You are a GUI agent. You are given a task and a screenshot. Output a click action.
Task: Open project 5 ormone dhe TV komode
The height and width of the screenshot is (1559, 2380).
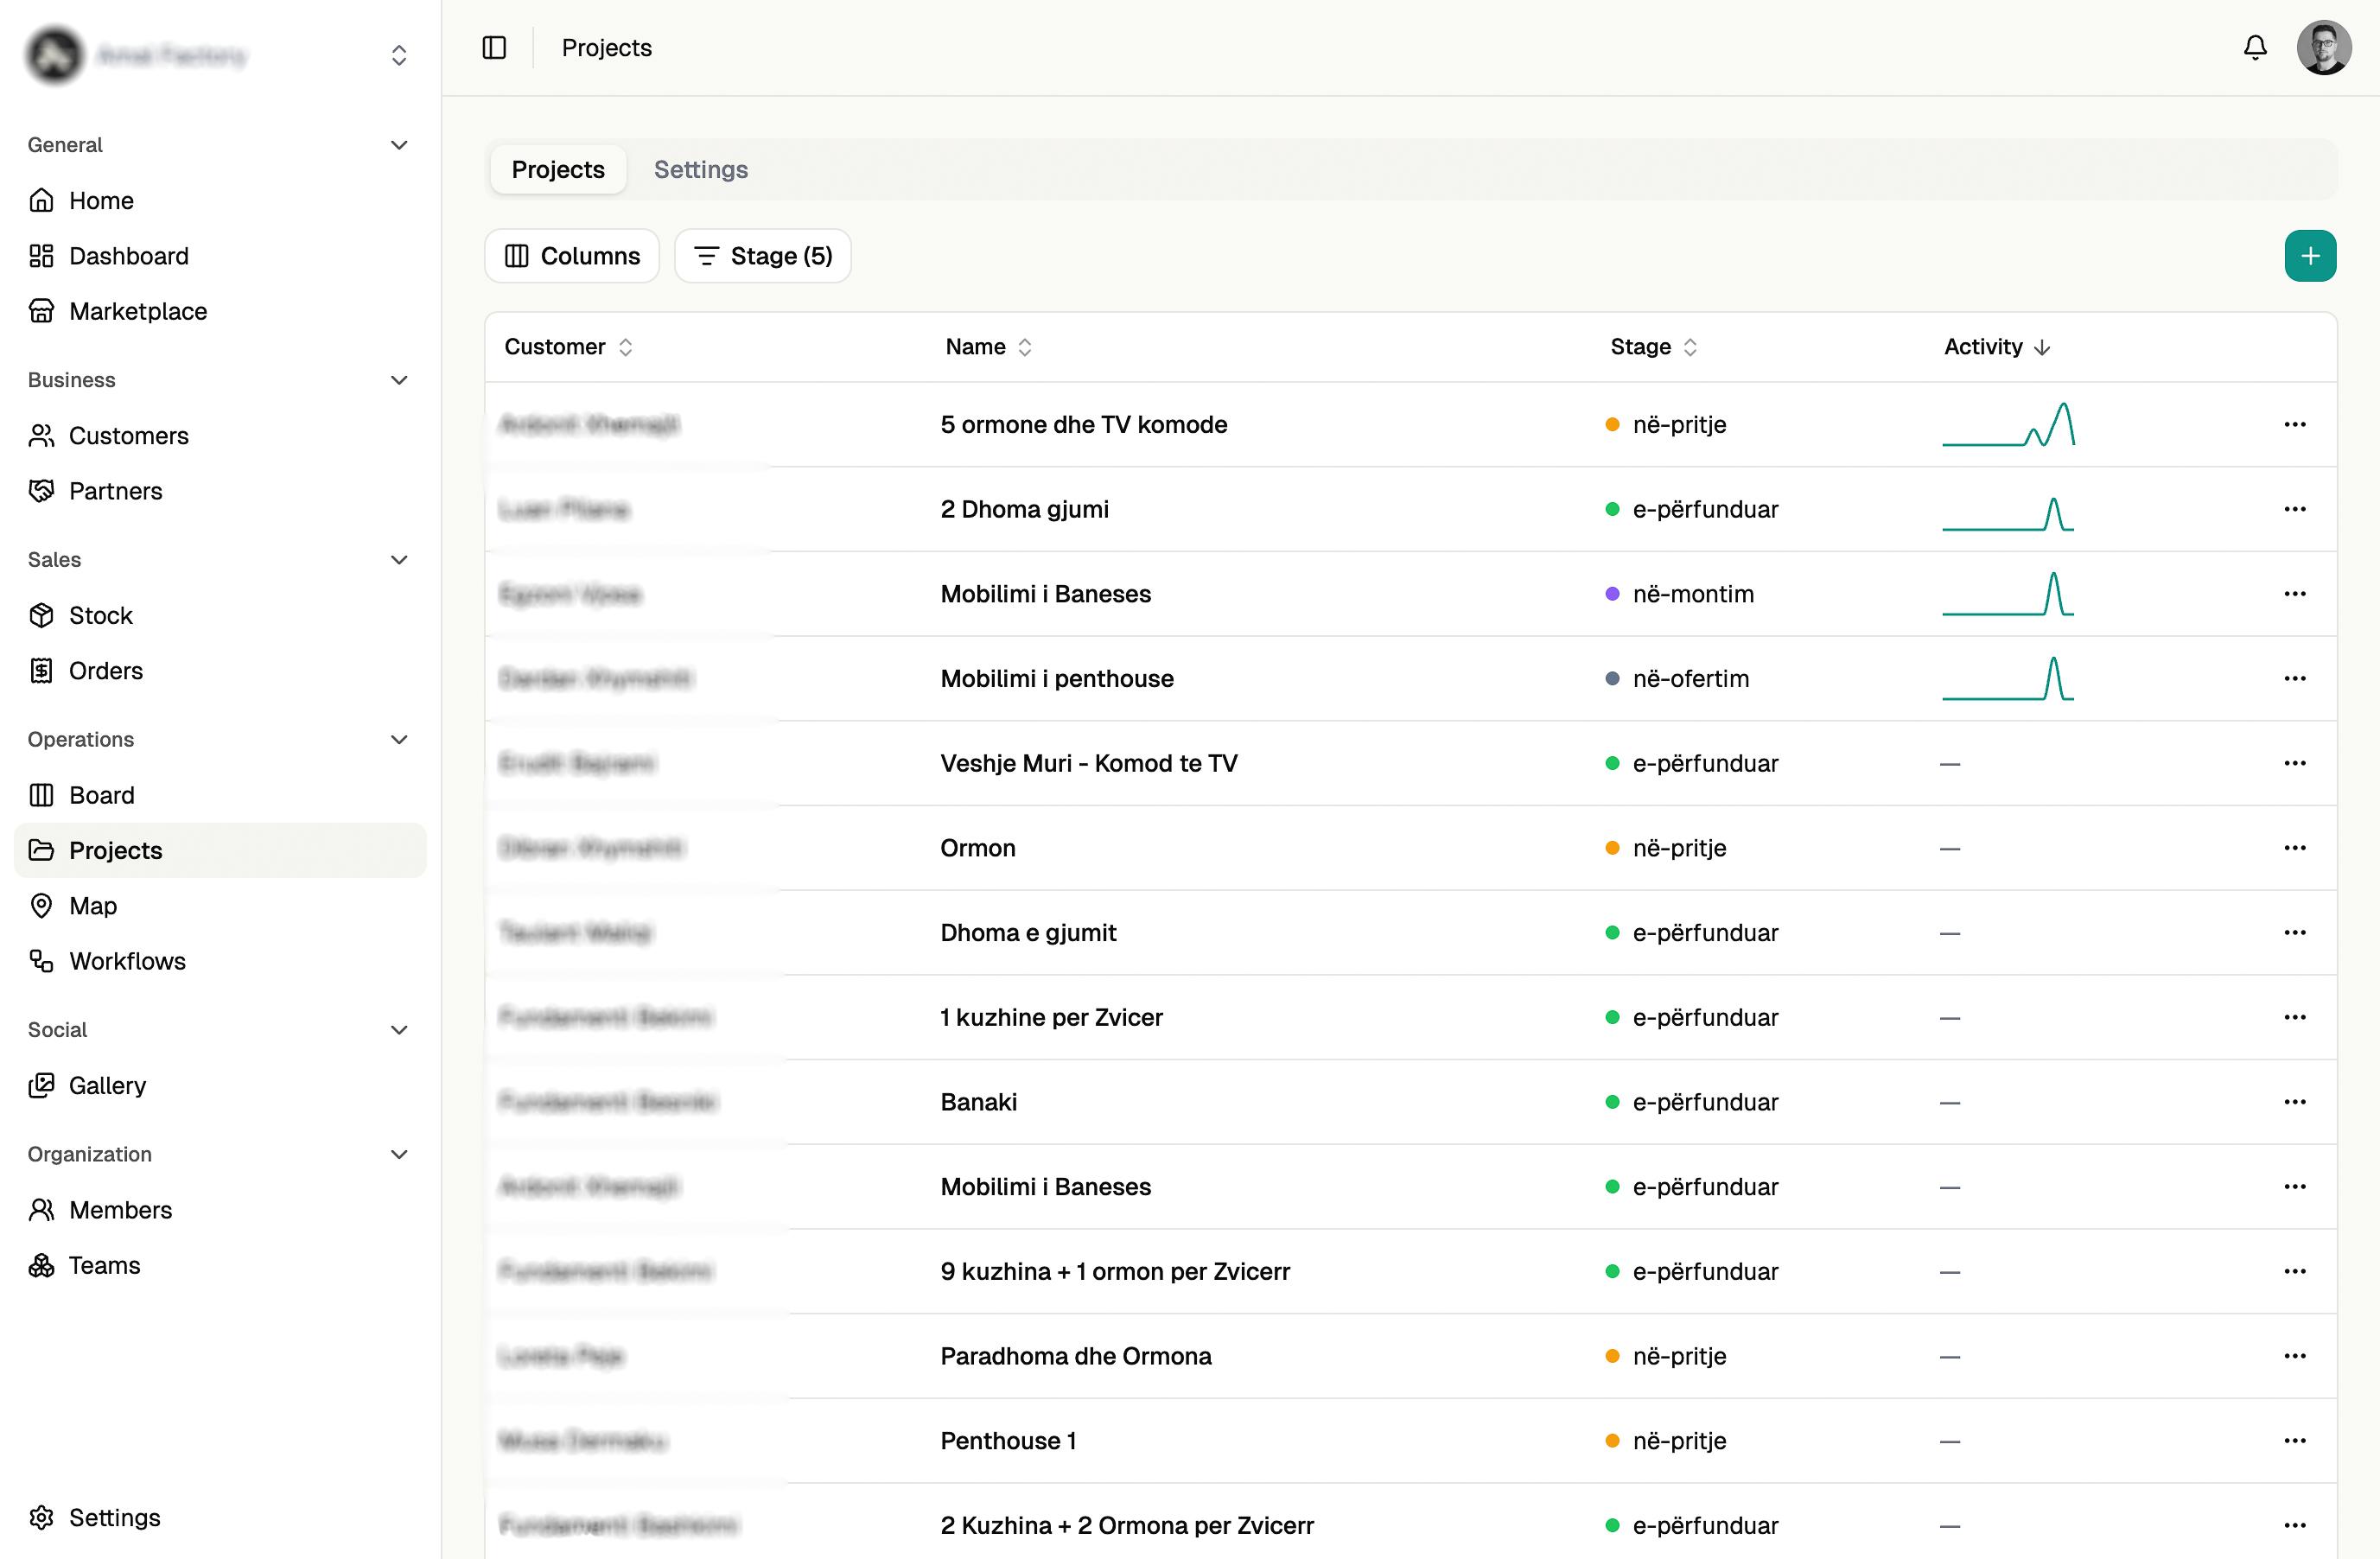[x=1084, y=425]
